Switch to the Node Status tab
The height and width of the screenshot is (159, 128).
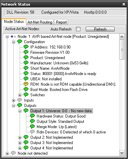point(14,22)
